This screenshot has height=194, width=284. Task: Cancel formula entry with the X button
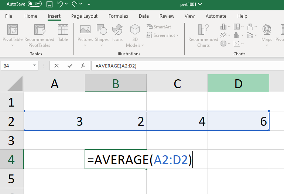tap(57, 66)
